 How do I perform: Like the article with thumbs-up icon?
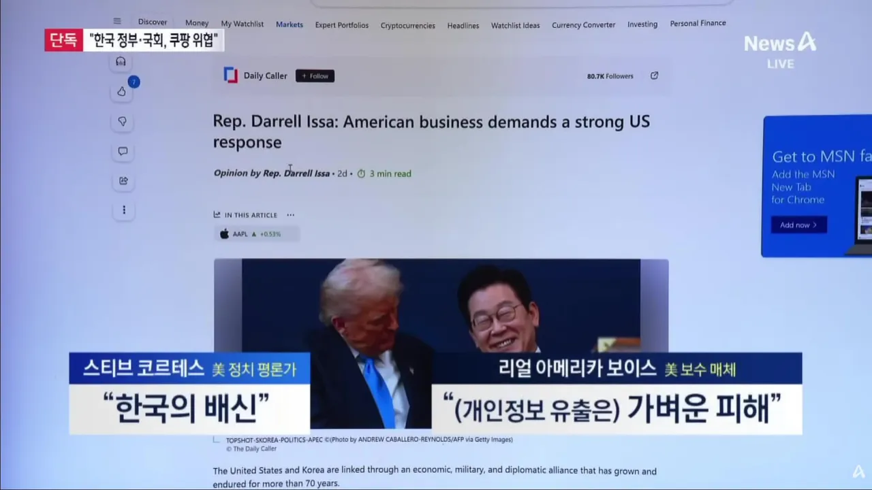click(x=122, y=91)
